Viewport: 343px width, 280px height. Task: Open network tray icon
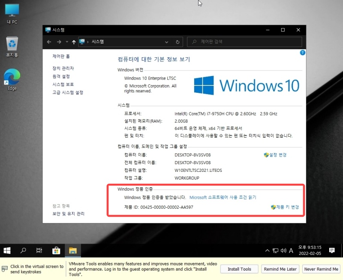pos(275,251)
